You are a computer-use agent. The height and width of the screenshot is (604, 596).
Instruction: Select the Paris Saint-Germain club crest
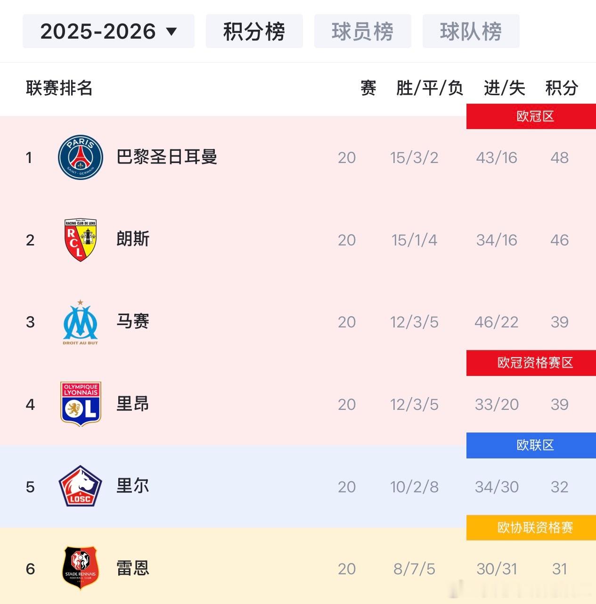point(80,158)
